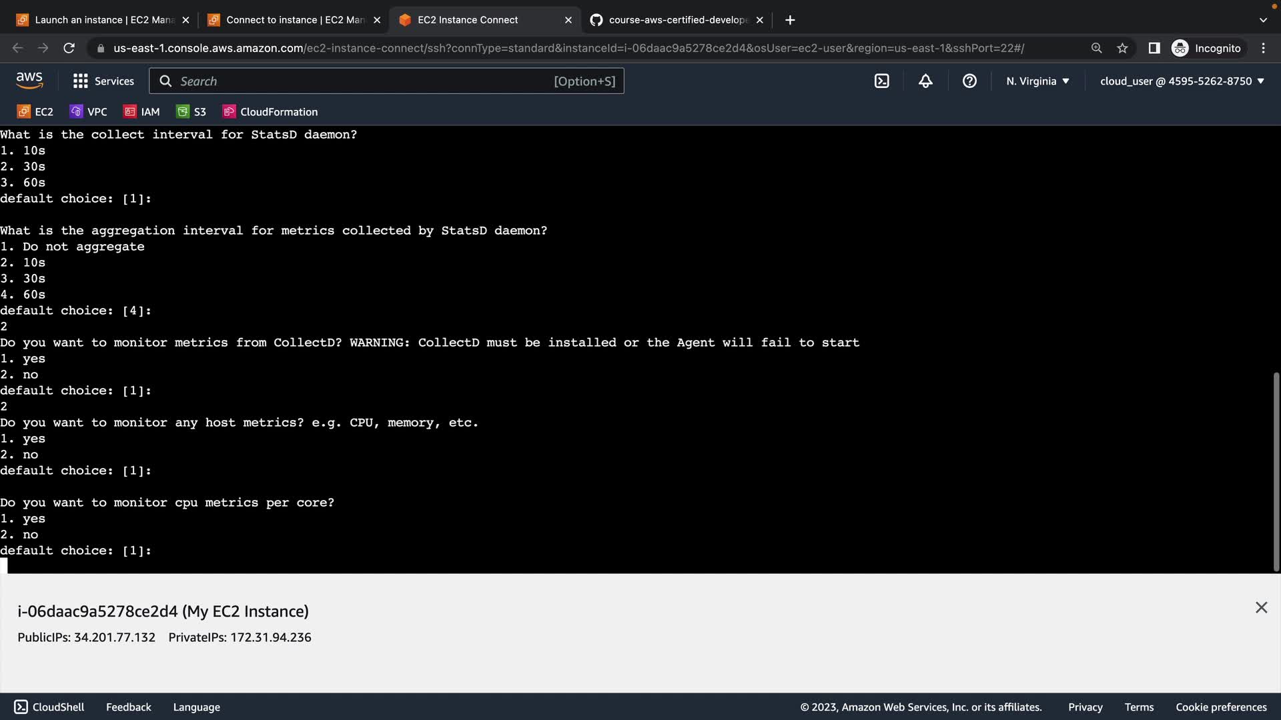The image size is (1281, 720).
Task: Bookmark this page with star icon
Action: [1122, 48]
